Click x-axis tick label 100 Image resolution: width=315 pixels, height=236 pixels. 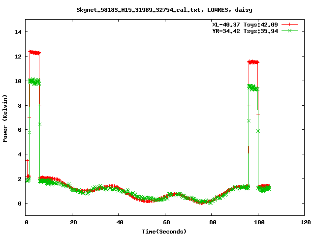(x=259, y=222)
